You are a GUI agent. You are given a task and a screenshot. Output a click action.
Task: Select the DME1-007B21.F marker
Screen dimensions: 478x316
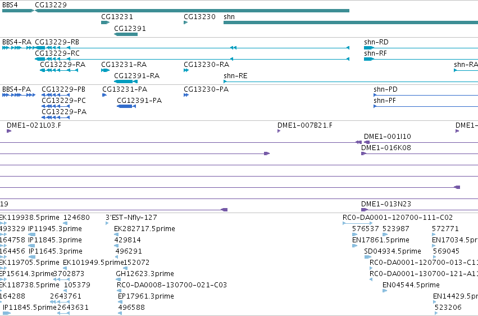tap(279, 131)
